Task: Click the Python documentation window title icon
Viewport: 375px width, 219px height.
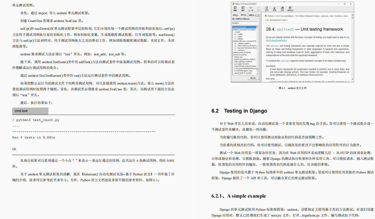Action: tap(233, 4)
